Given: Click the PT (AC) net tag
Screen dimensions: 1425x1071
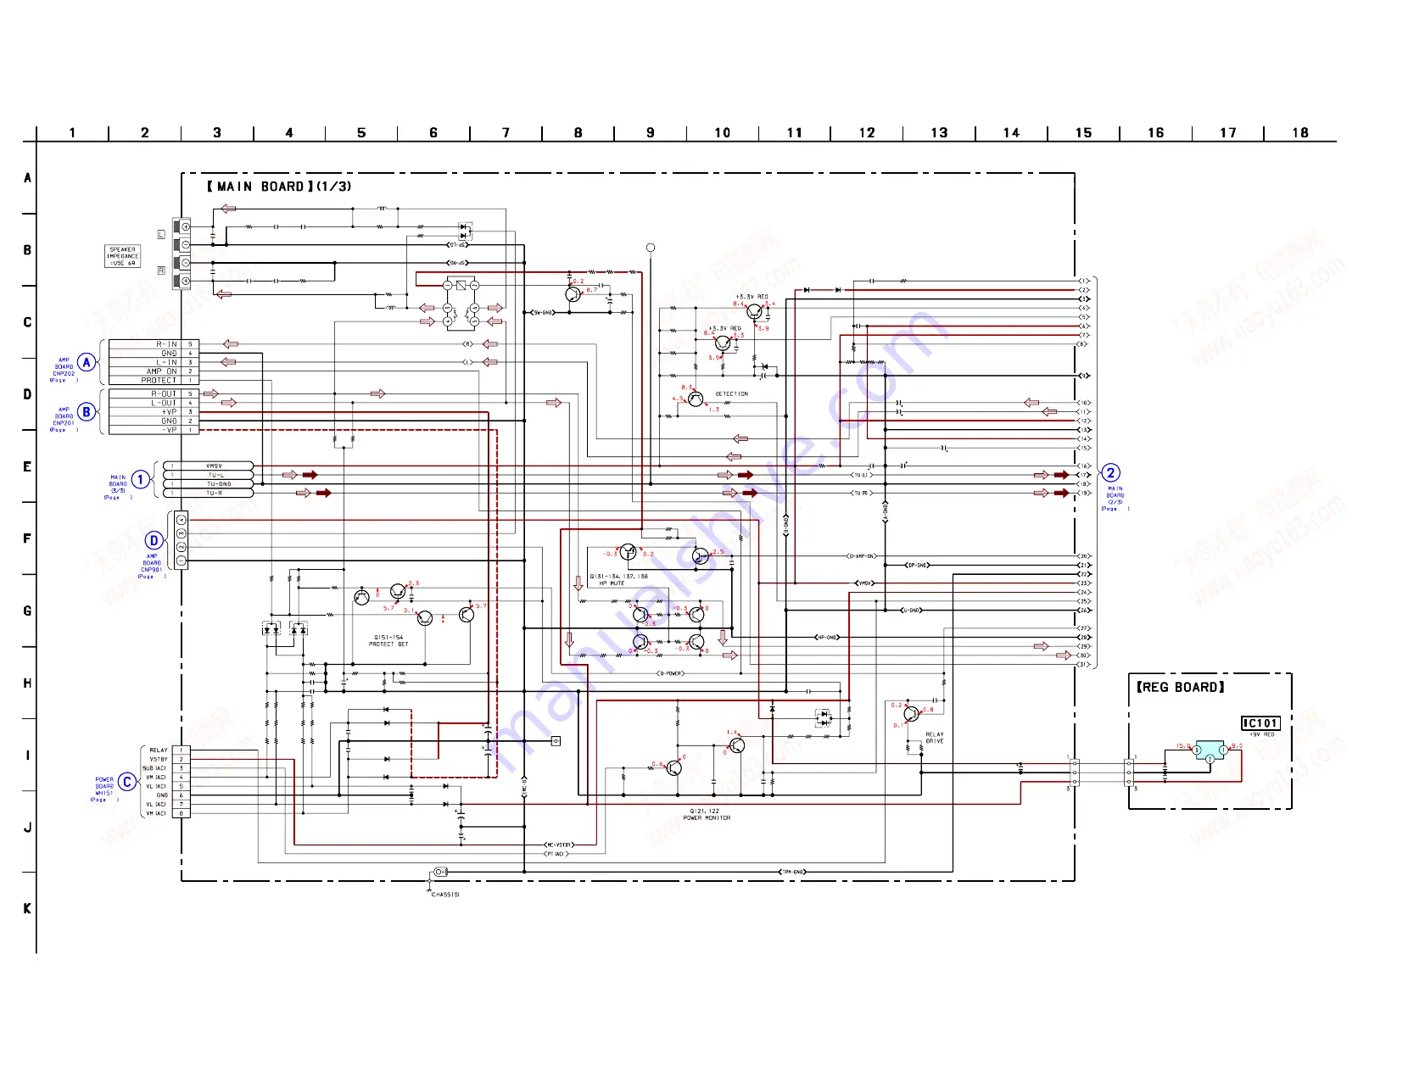Looking at the screenshot, I should coord(556,854).
